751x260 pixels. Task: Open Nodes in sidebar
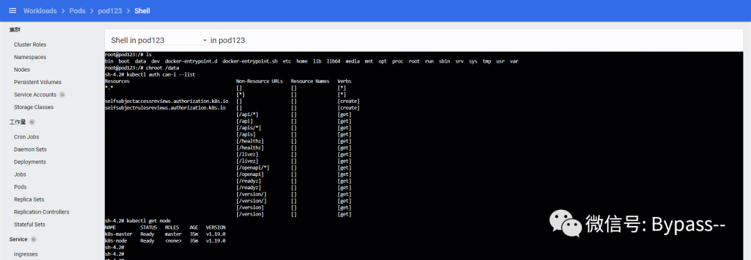click(x=22, y=70)
